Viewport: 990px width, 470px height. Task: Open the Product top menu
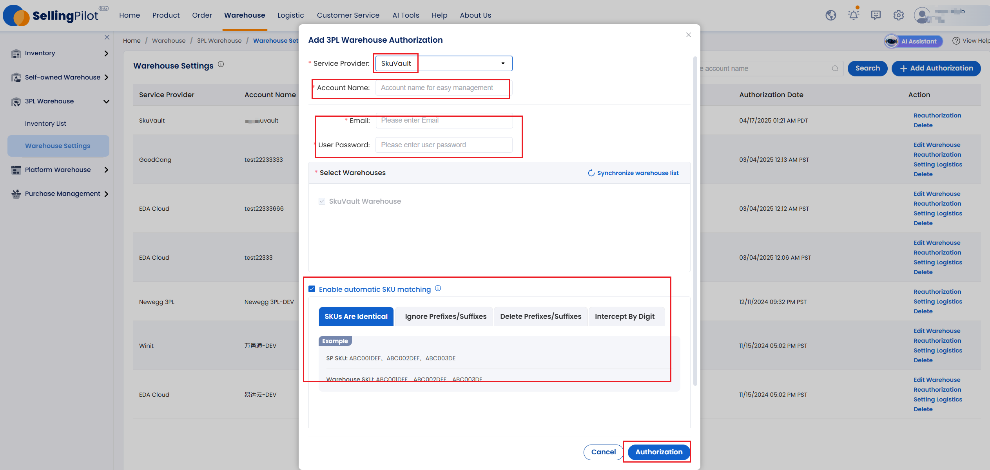(166, 15)
